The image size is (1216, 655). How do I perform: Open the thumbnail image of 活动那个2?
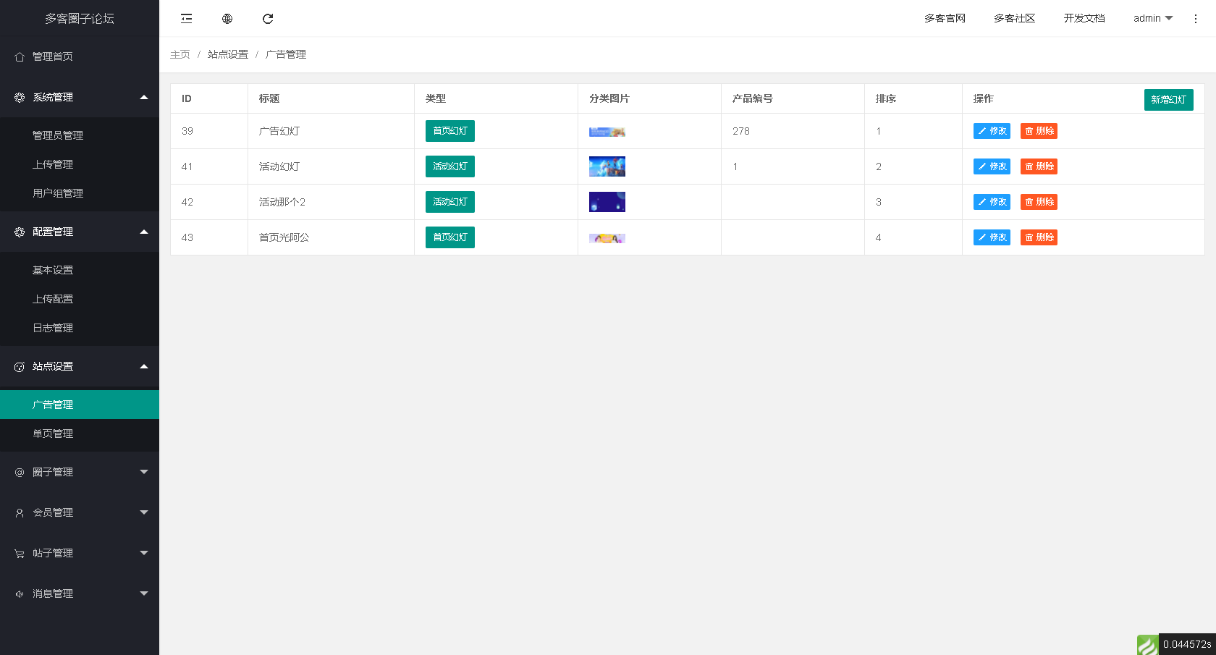[607, 202]
